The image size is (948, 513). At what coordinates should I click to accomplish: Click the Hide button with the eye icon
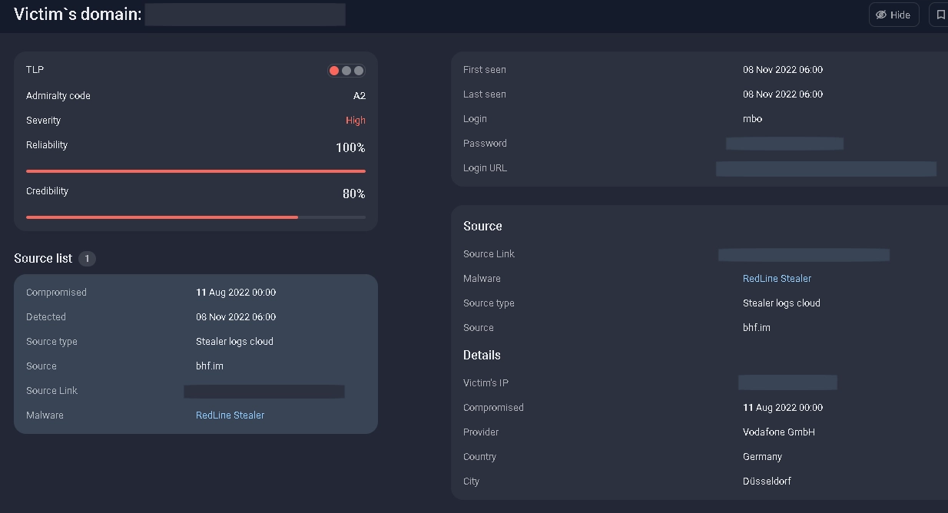click(893, 15)
